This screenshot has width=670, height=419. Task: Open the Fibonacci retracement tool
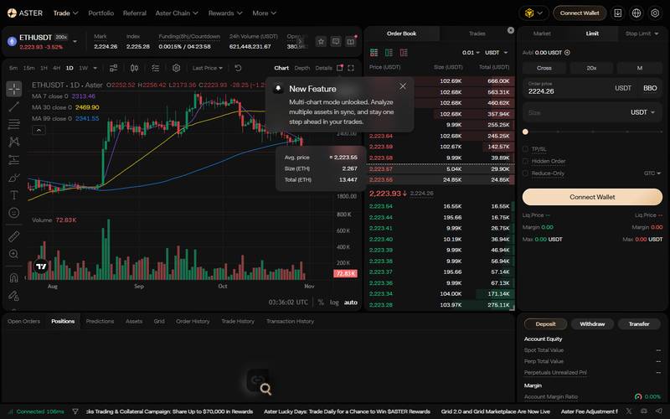click(14, 124)
